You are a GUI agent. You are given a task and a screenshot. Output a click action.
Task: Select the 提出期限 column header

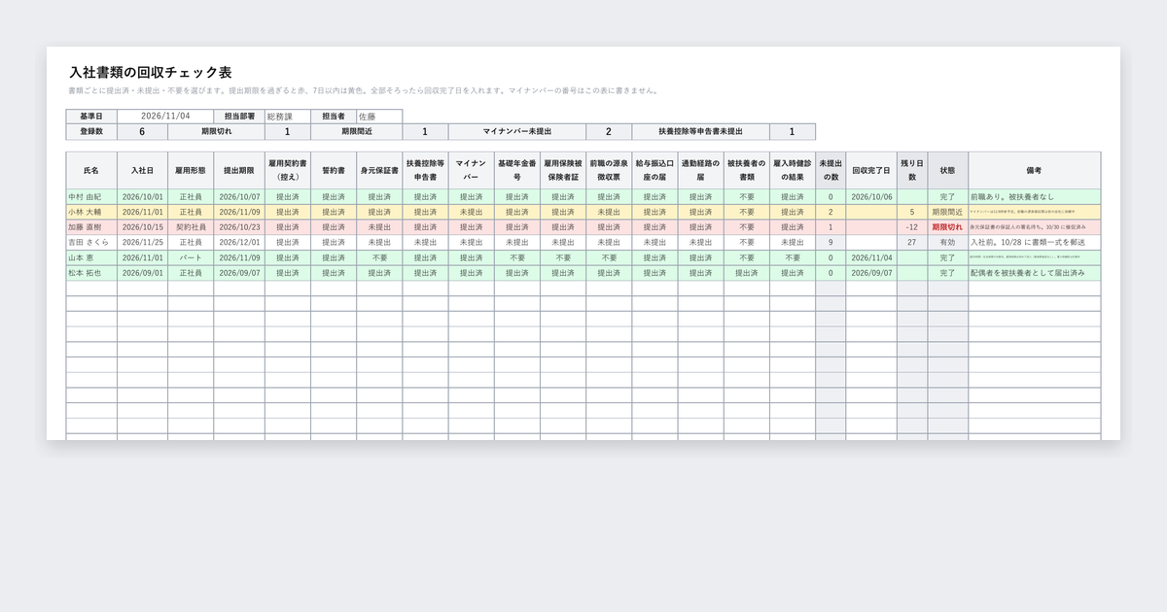[239, 170]
